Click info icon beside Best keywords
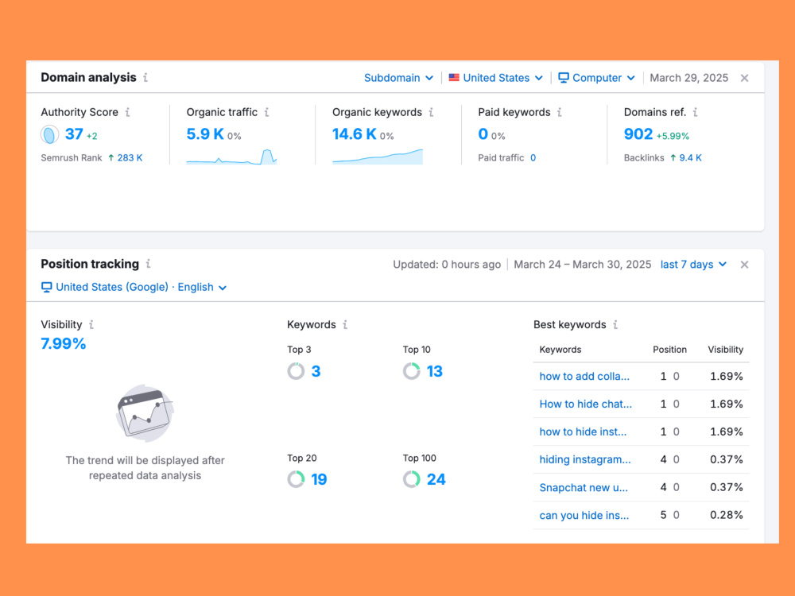Viewport: 795px width, 596px height. (615, 324)
